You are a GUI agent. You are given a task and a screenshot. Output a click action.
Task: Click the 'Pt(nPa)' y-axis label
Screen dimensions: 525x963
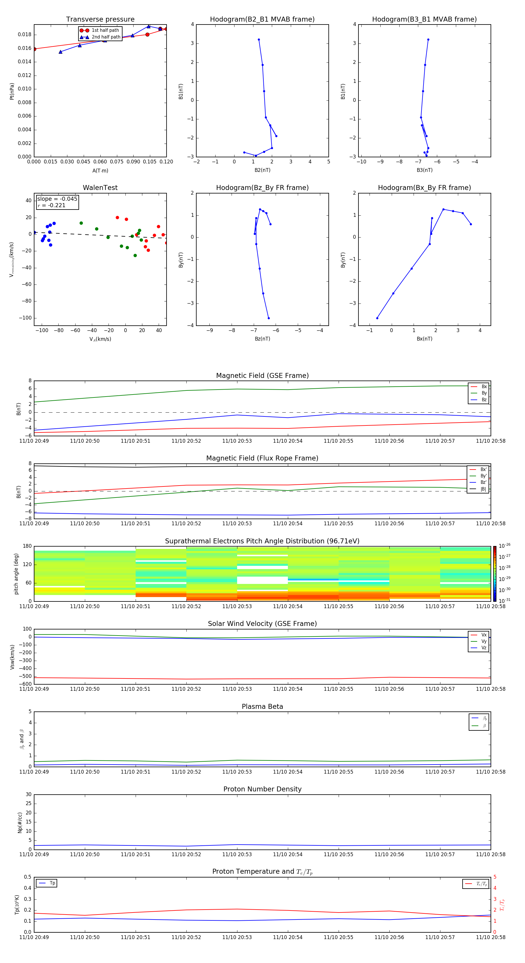tap(12, 91)
